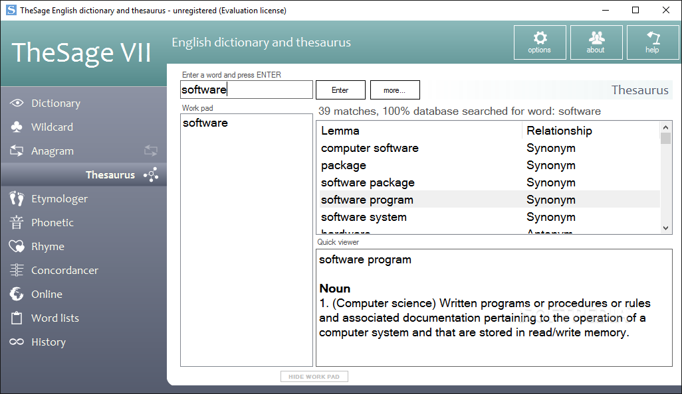Image resolution: width=682 pixels, height=394 pixels.
Task: Click in the word search input field
Action: click(246, 90)
